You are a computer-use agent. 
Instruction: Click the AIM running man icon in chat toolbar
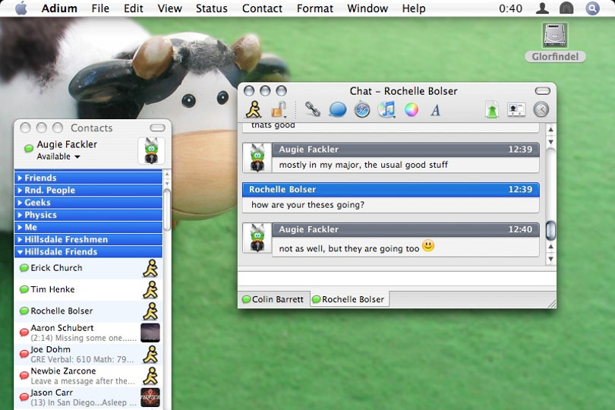[254, 109]
